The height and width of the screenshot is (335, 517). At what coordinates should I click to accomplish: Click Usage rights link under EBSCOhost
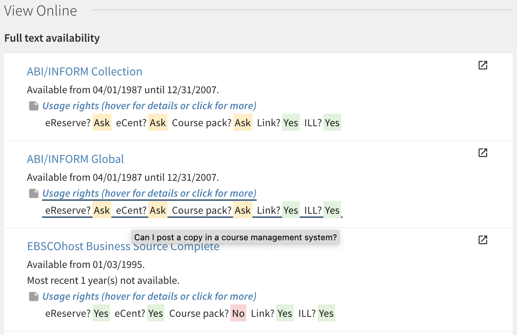tap(149, 296)
